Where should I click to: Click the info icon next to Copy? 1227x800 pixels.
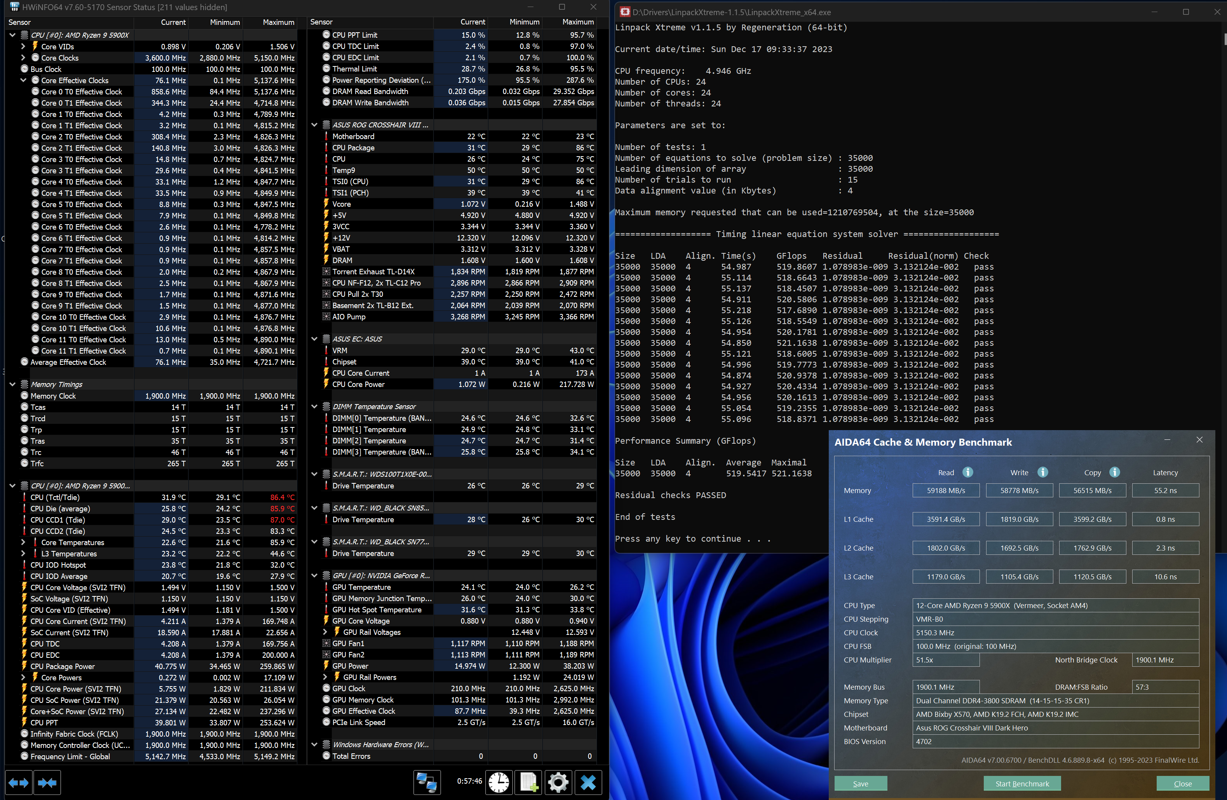[1115, 472]
